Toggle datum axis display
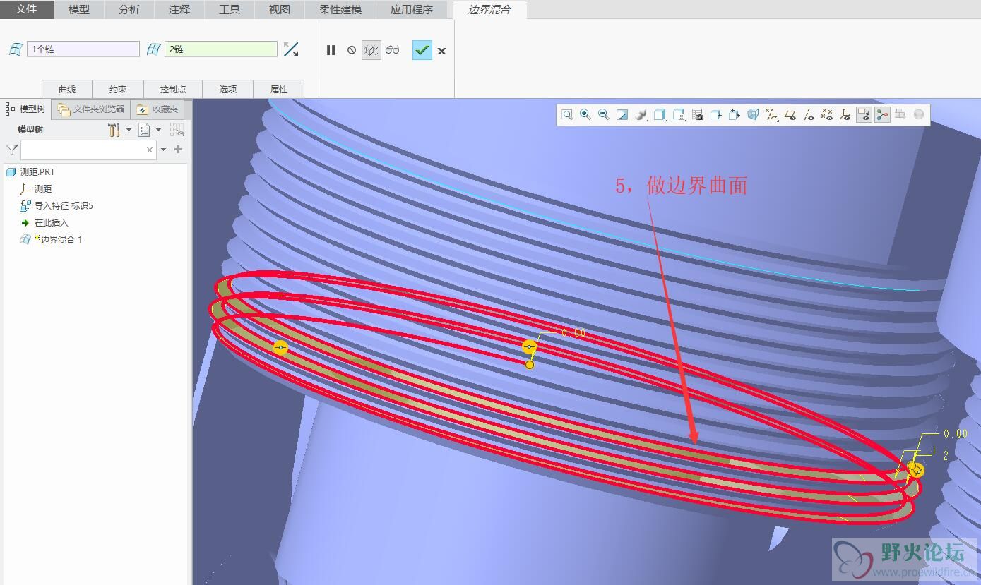 [809, 114]
